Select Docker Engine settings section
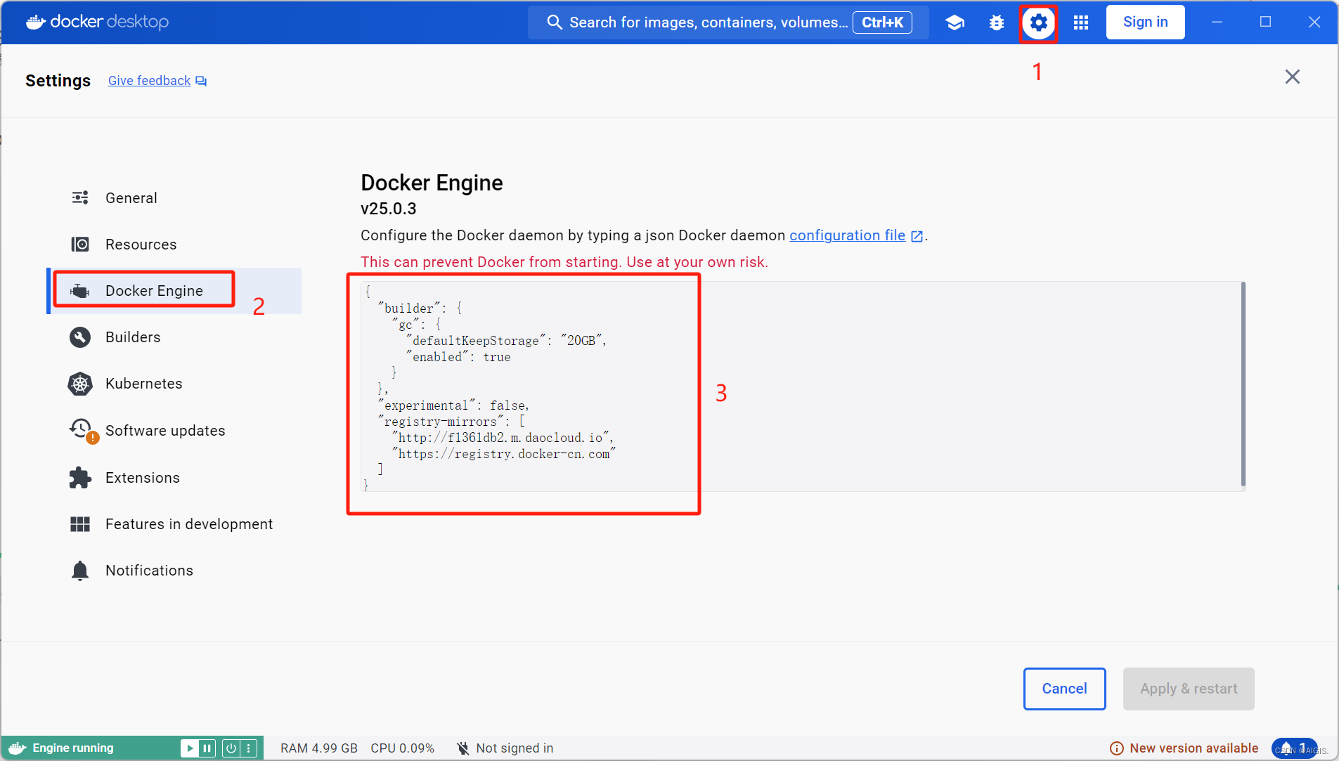Image resolution: width=1339 pixels, height=761 pixels. [x=174, y=291]
